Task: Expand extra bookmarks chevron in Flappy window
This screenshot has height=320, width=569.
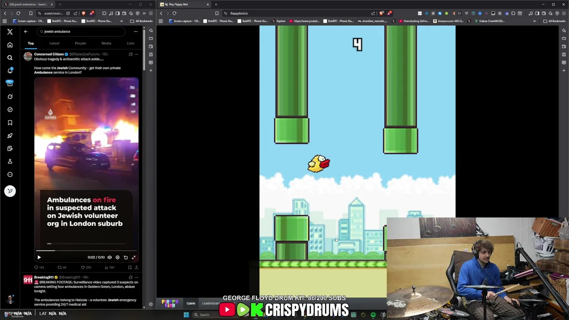Action: pyautogui.click(x=534, y=21)
